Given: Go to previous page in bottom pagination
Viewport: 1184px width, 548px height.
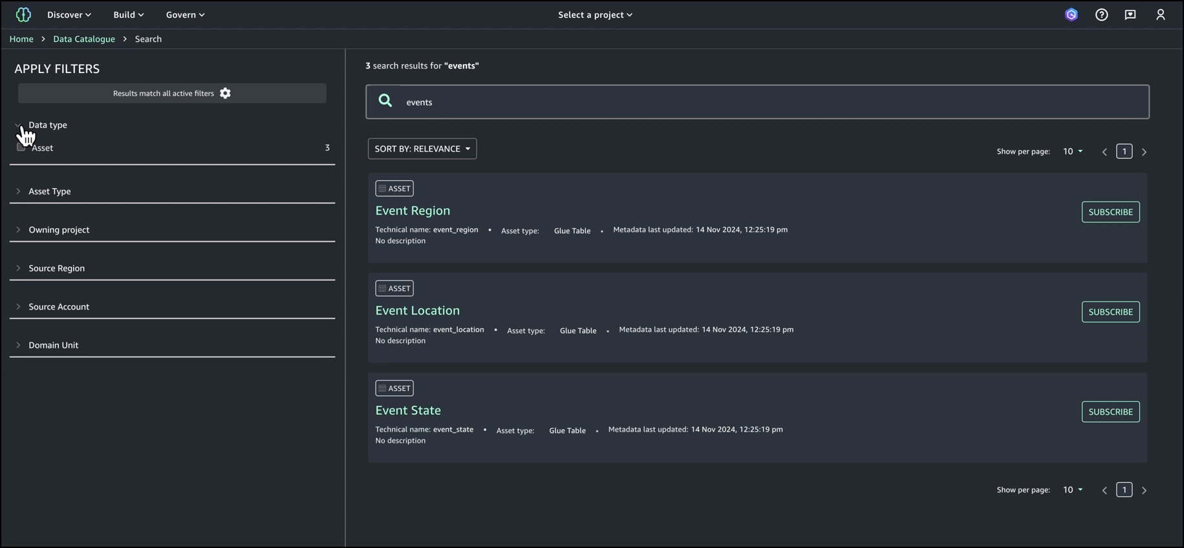Looking at the screenshot, I should pos(1104,490).
